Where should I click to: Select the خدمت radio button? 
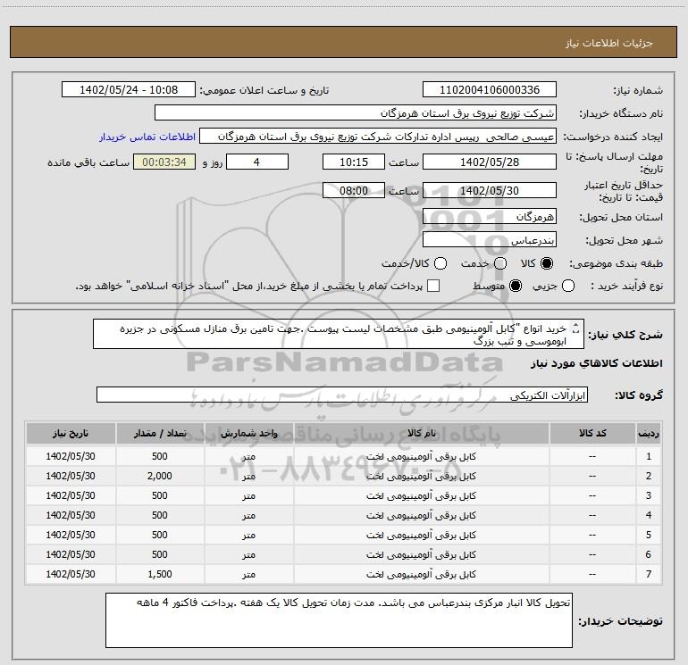500,263
